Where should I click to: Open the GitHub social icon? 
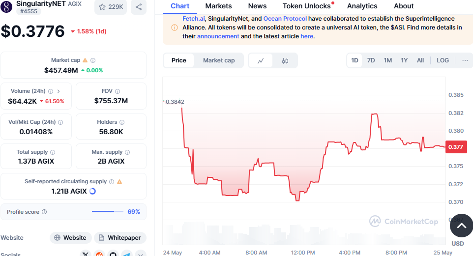(x=113, y=254)
